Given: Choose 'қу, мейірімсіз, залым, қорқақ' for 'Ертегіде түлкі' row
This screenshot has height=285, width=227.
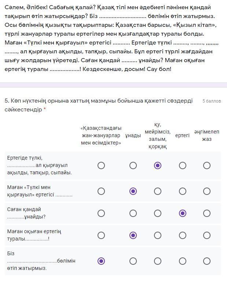Looking at the screenshot, I should [158, 165].
